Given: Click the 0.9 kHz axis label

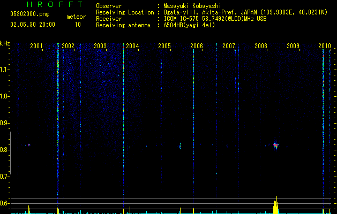Looking at the screenshot, I should pos(5,123).
